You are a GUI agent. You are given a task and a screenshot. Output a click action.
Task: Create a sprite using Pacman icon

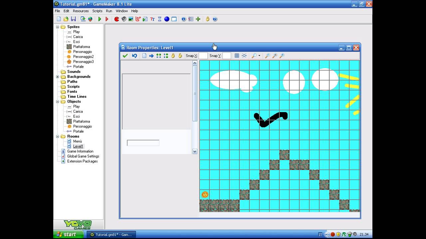point(116,19)
